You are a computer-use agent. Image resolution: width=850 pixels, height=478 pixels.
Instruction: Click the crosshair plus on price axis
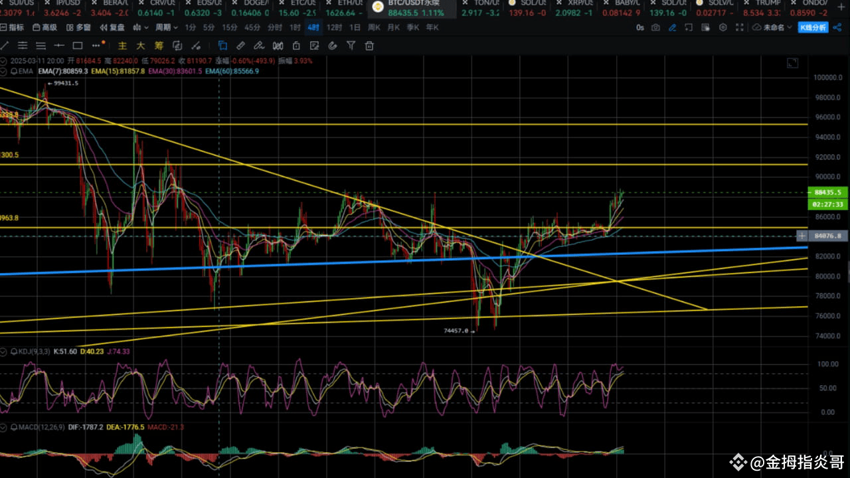click(802, 236)
